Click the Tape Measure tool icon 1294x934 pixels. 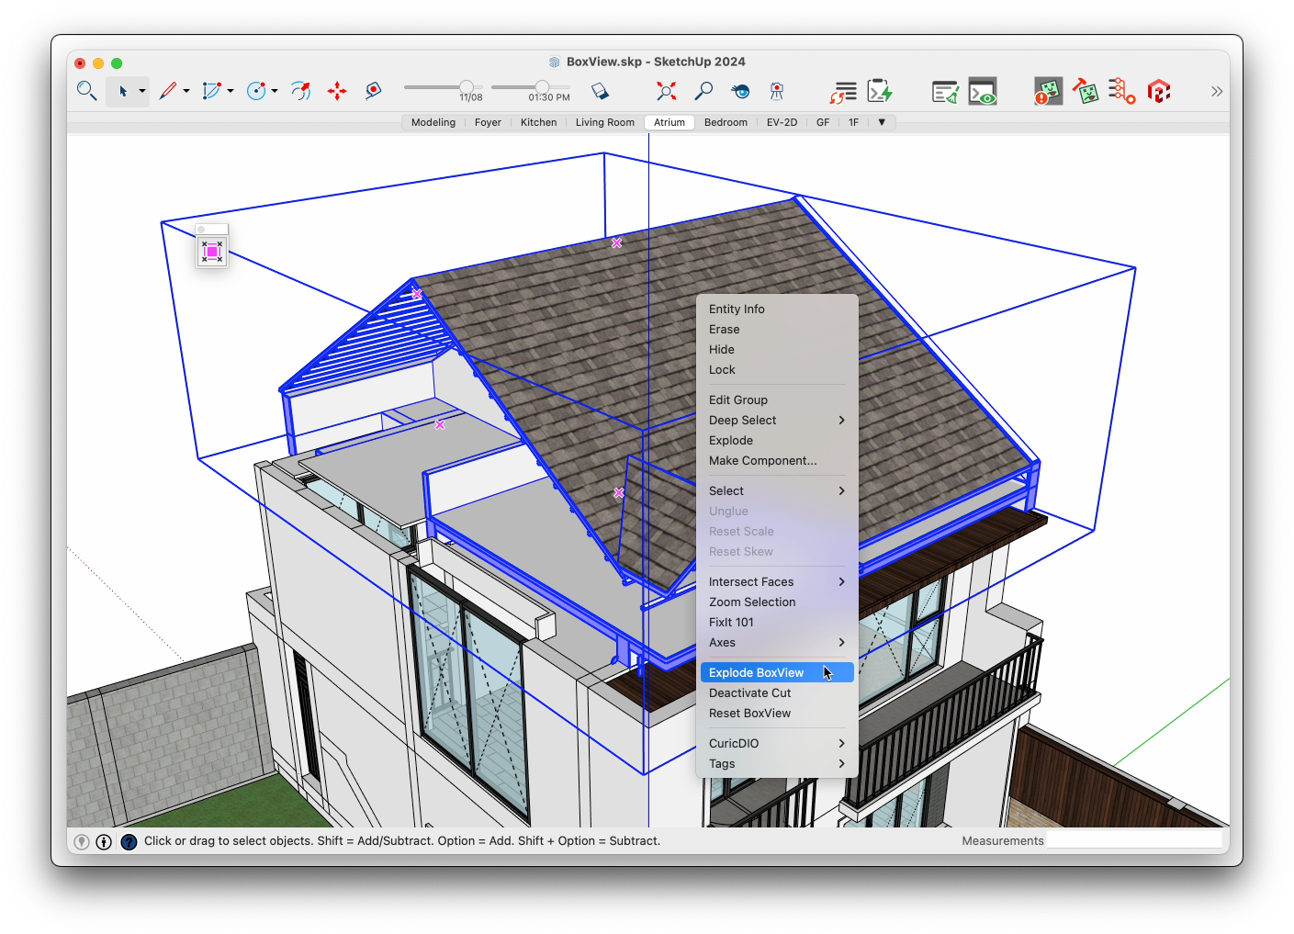pyautogui.click(x=373, y=91)
